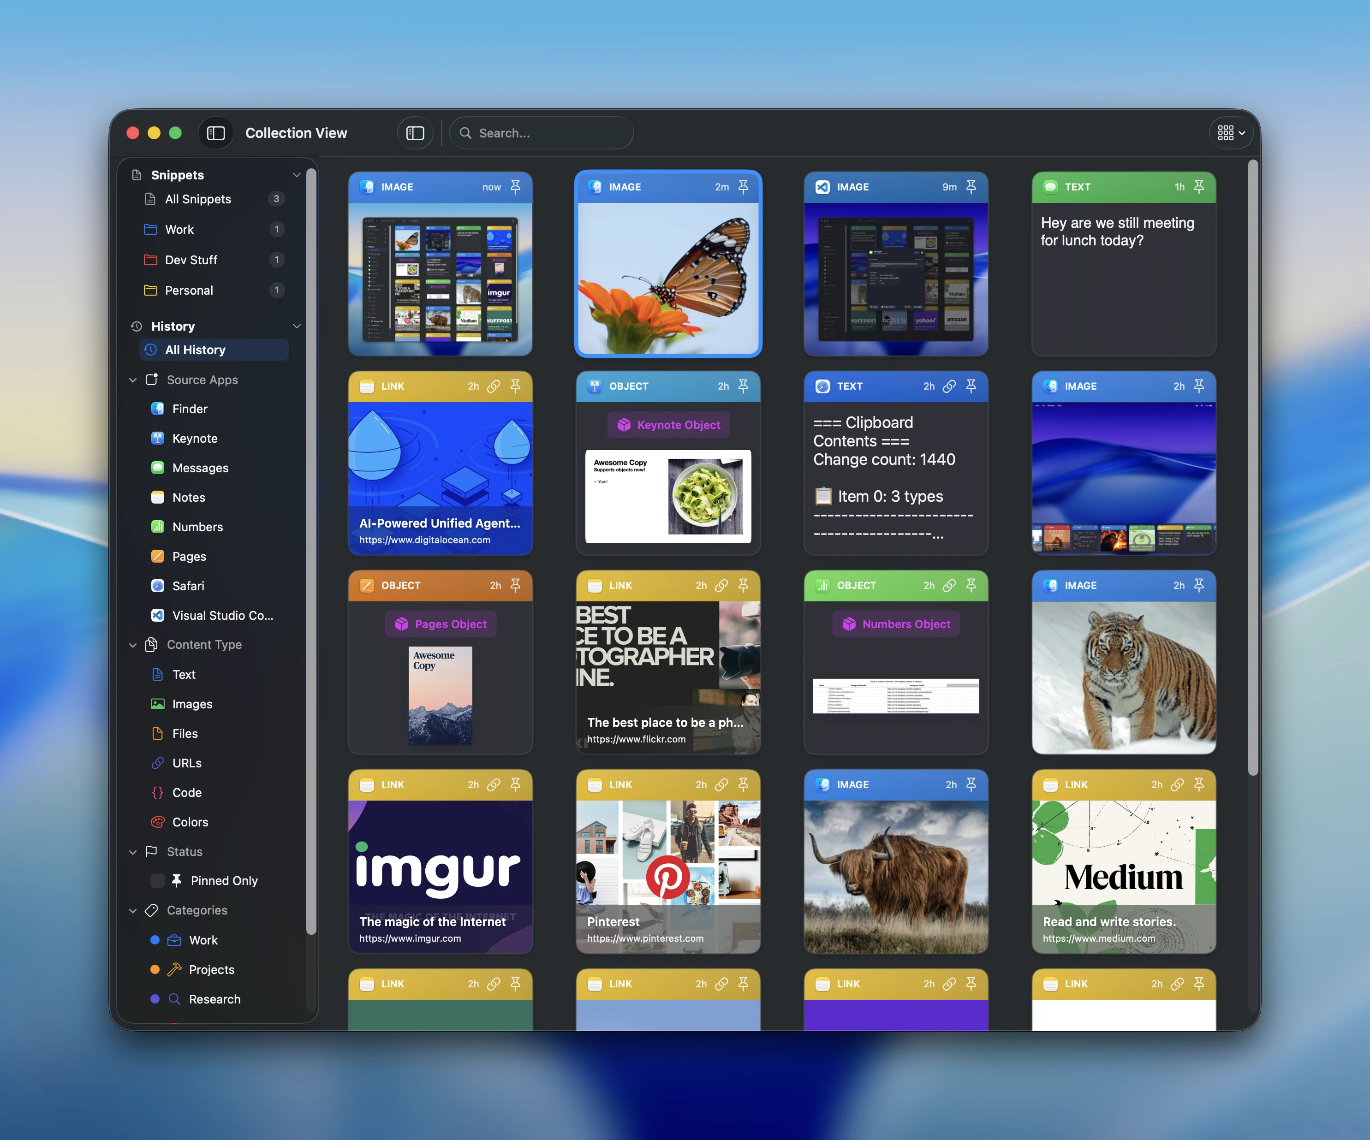
Task: Filter by Safari source app
Action: [x=188, y=586]
